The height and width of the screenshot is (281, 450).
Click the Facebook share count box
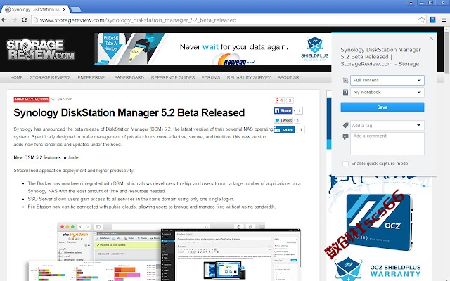click(x=299, y=110)
